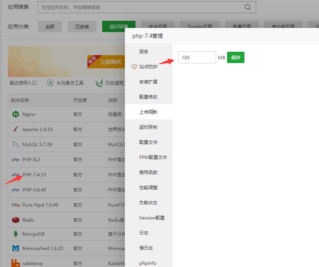Click the 立即购买 banner button
319x267 pixels.
pyautogui.click(x=107, y=62)
